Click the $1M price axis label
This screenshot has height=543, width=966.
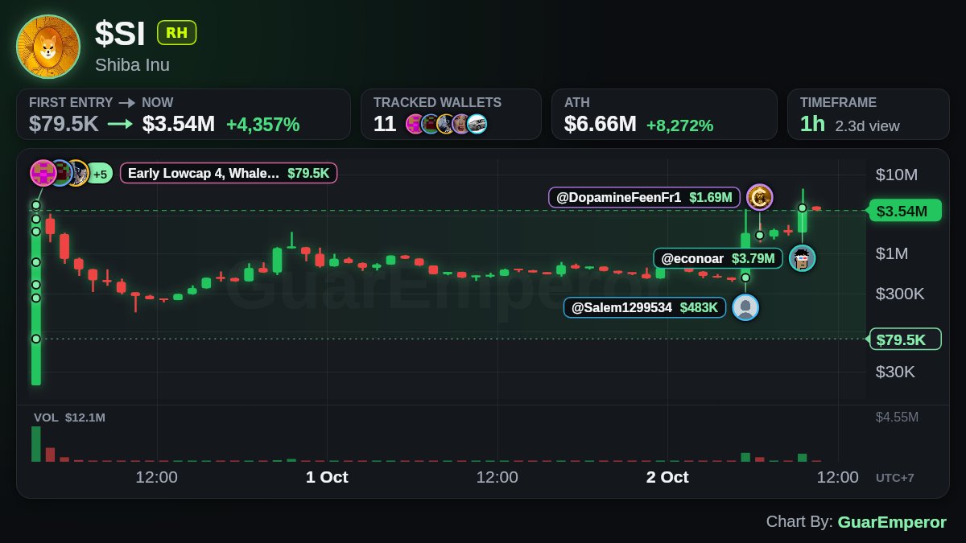[891, 253]
